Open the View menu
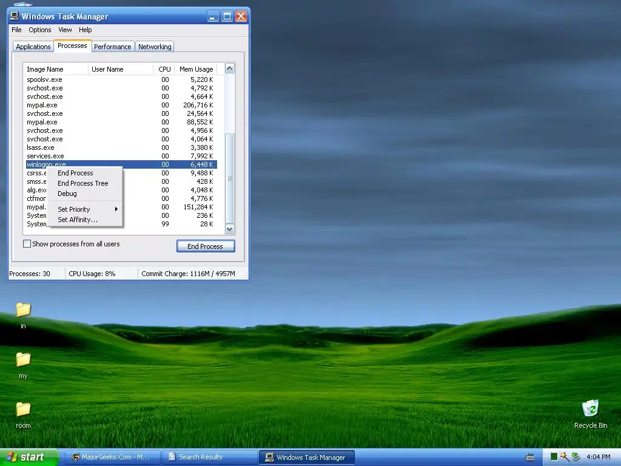This screenshot has width=621, height=466. click(x=65, y=30)
